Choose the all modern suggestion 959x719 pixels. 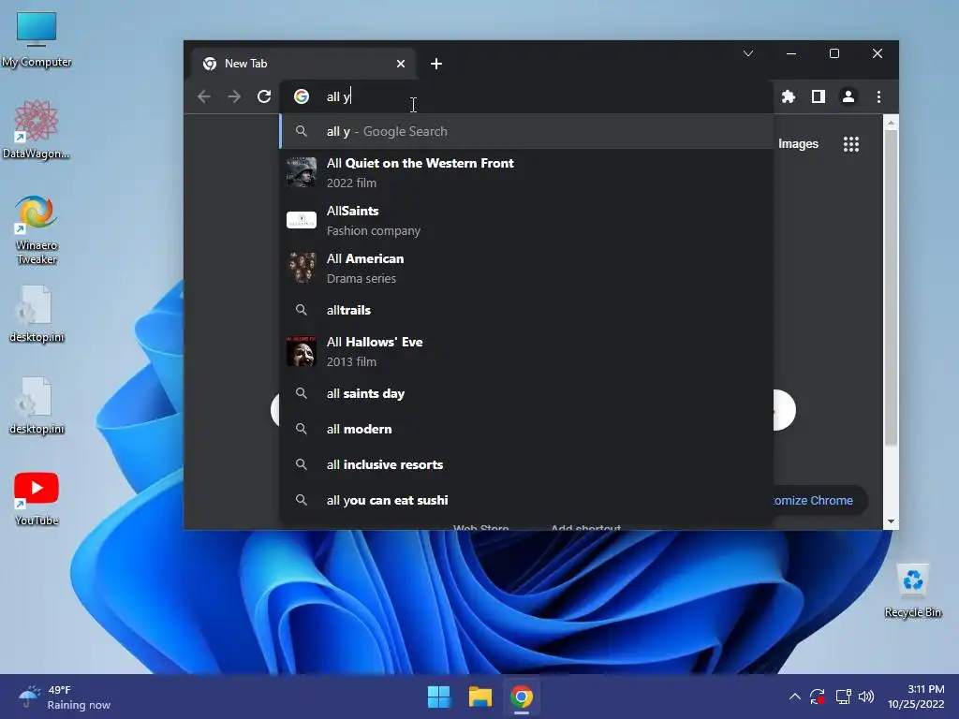526,429
